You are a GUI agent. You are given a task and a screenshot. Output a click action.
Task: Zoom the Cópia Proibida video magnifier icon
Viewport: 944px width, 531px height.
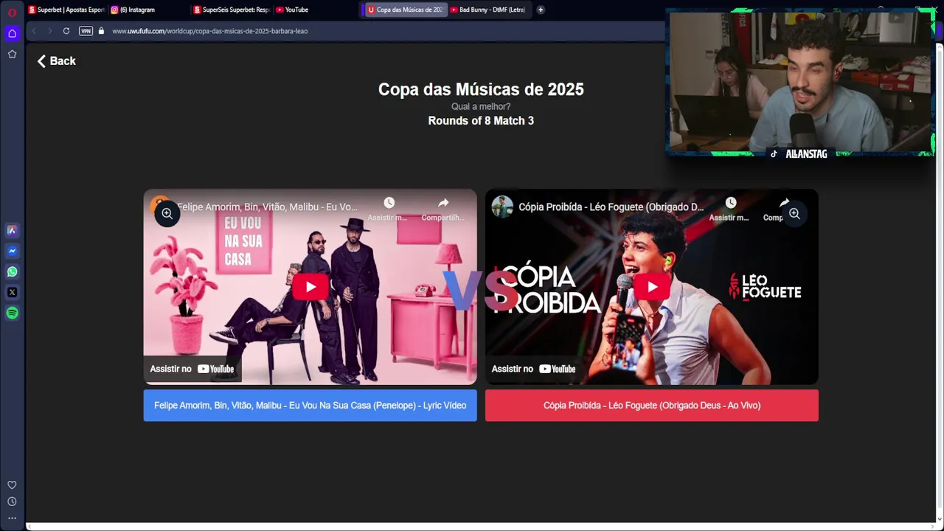[x=794, y=213]
